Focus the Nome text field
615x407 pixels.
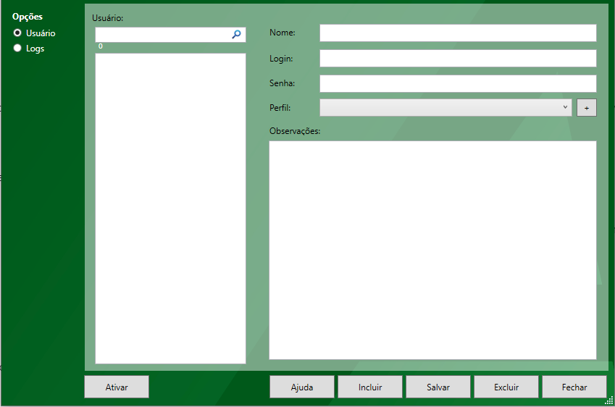click(x=458, y=33)
